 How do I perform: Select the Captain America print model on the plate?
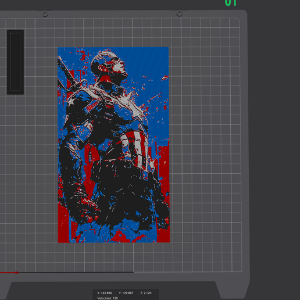pos(114,145)
